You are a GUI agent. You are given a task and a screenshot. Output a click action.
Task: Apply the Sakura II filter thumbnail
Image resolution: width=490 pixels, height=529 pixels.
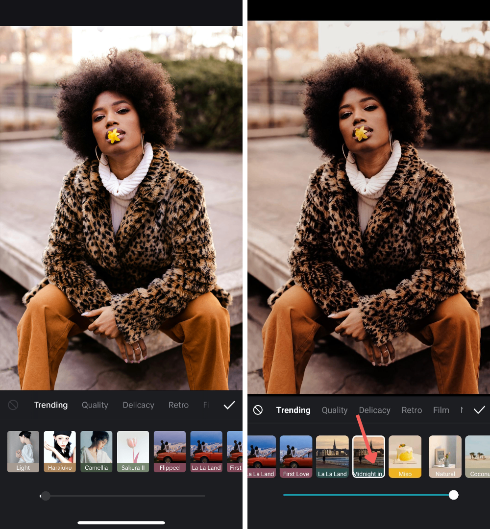click(x=133, y=452)
